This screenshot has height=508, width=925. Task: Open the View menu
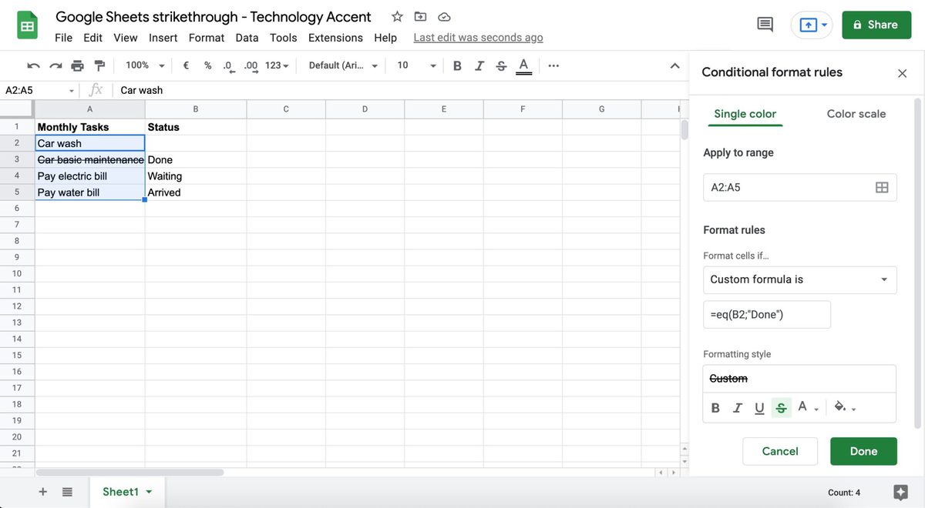coord(126,38)
